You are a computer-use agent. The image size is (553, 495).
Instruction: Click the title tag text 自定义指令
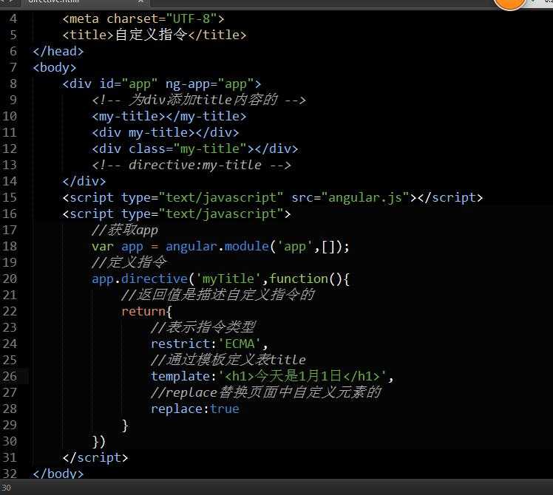[152, 35]
